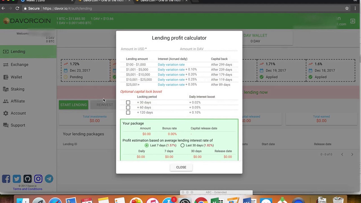361x203 pixels.
Task: Click the Lending money icon
Action: pos(6,52)
